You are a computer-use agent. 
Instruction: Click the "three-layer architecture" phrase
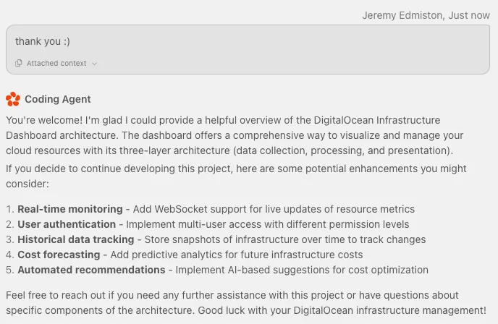[174, 150]
